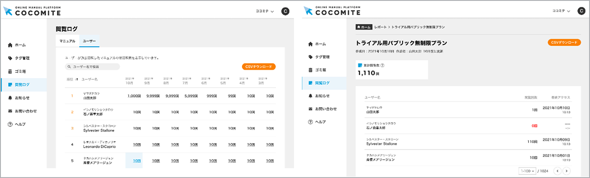The width and height of the screenshot is (590, 178).
Task: Expand the ココミテ account menu on the user list screen
Action: coord(265,11)
